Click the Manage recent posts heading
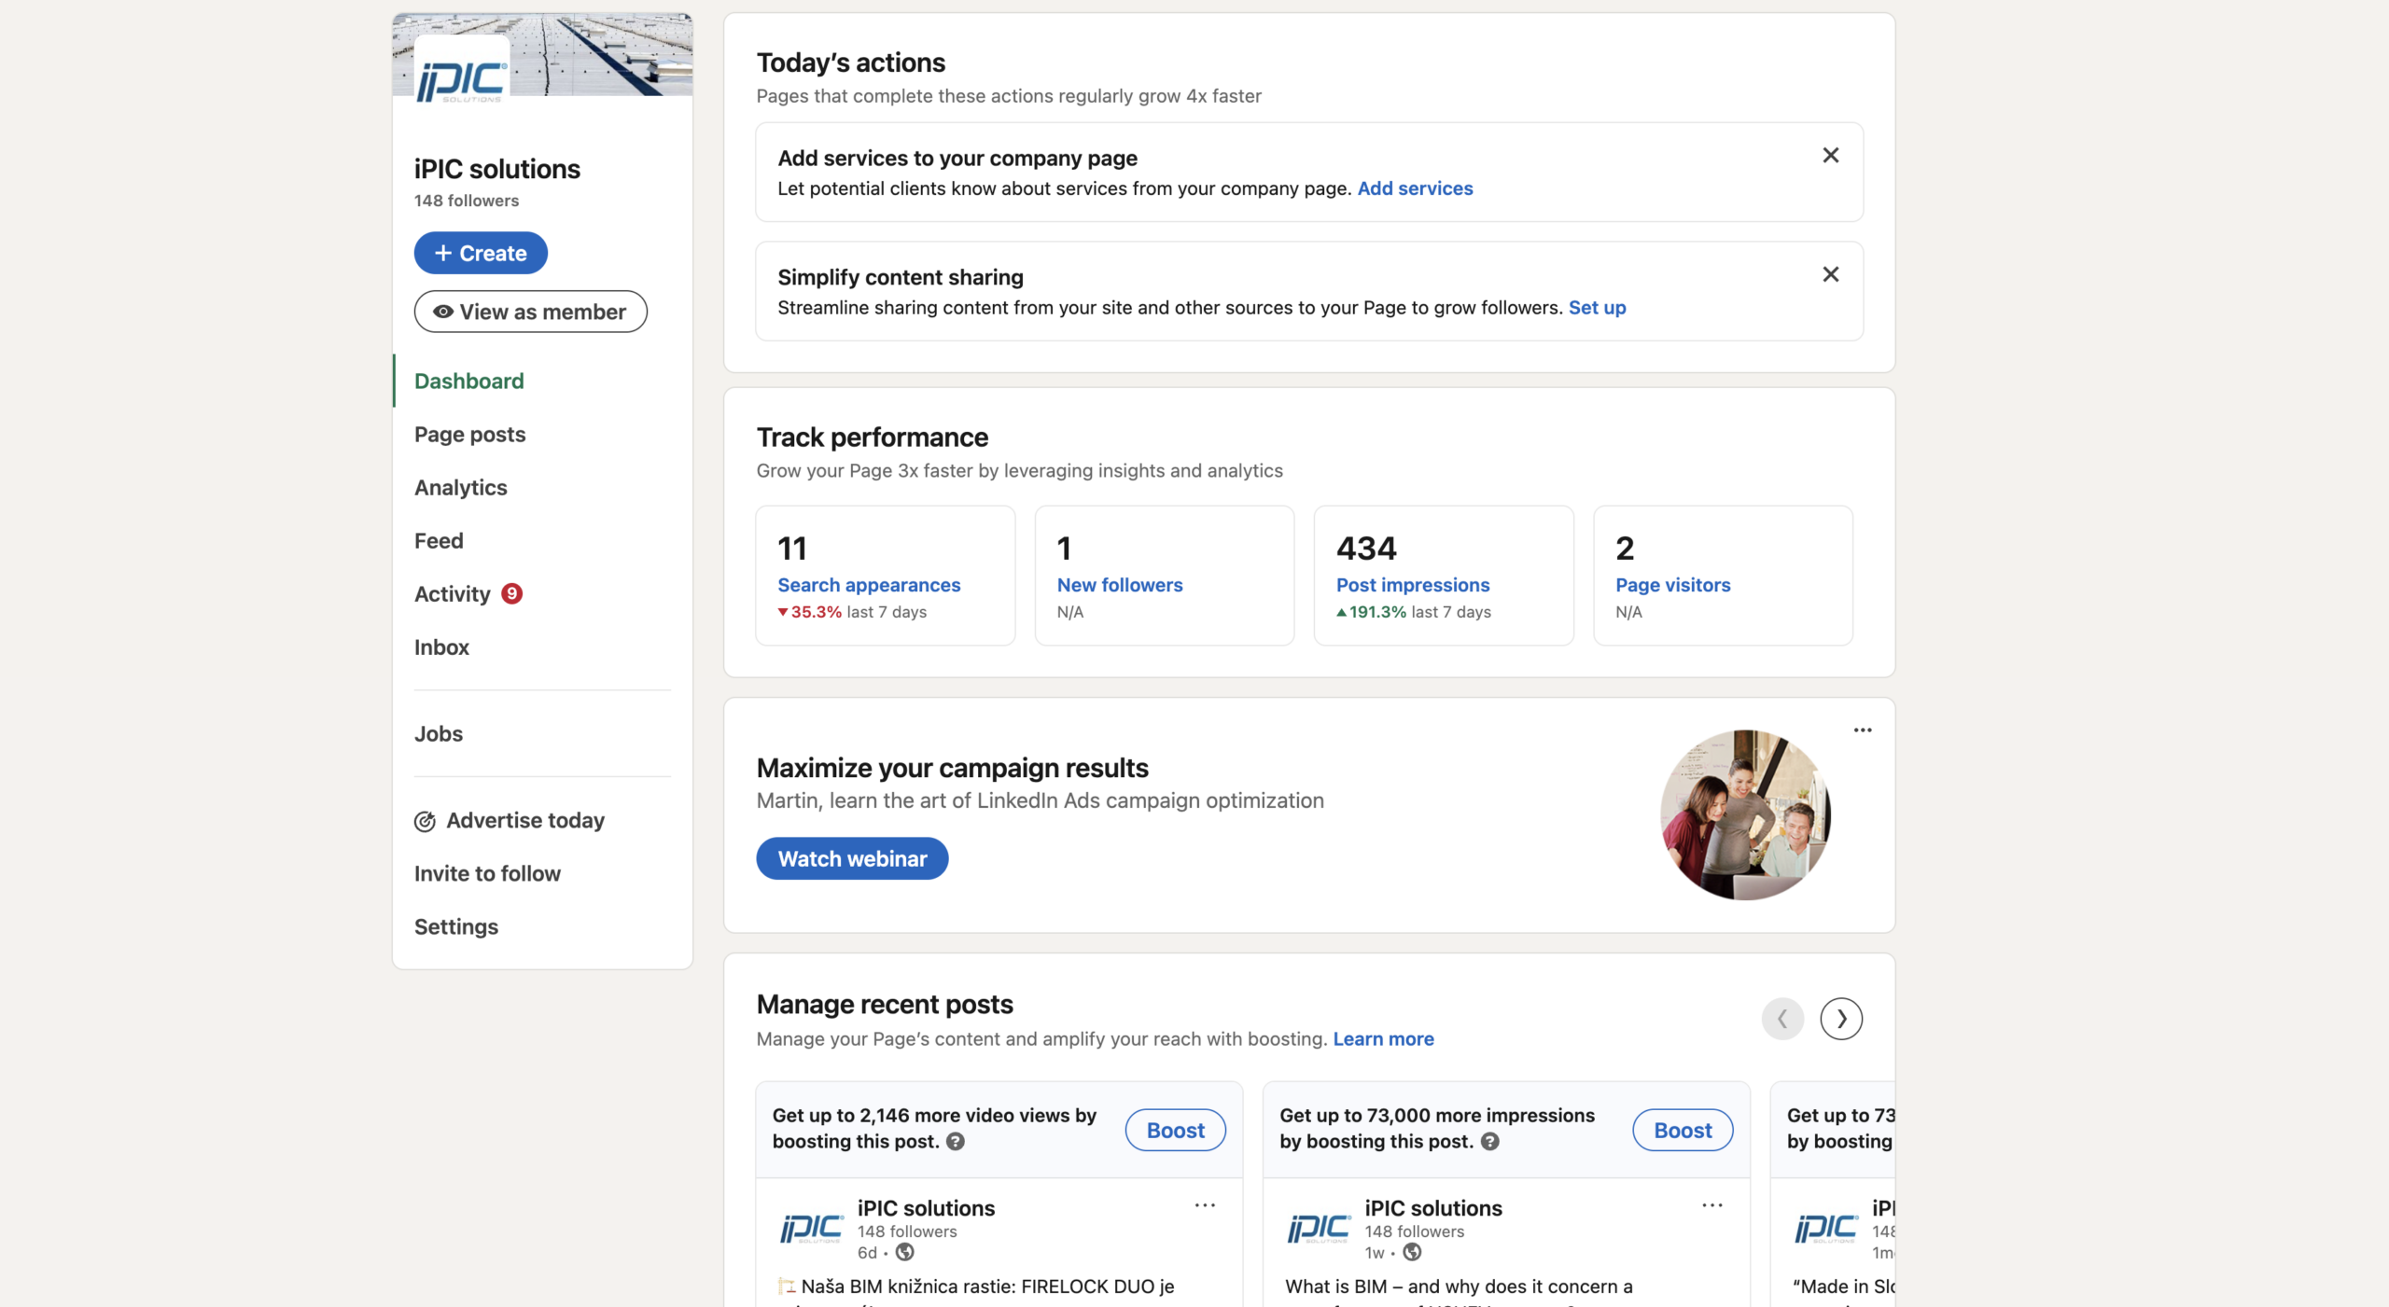The width and height of the screenshot is (2389, 1307). pyautogui.click(x=885, y=1005)
